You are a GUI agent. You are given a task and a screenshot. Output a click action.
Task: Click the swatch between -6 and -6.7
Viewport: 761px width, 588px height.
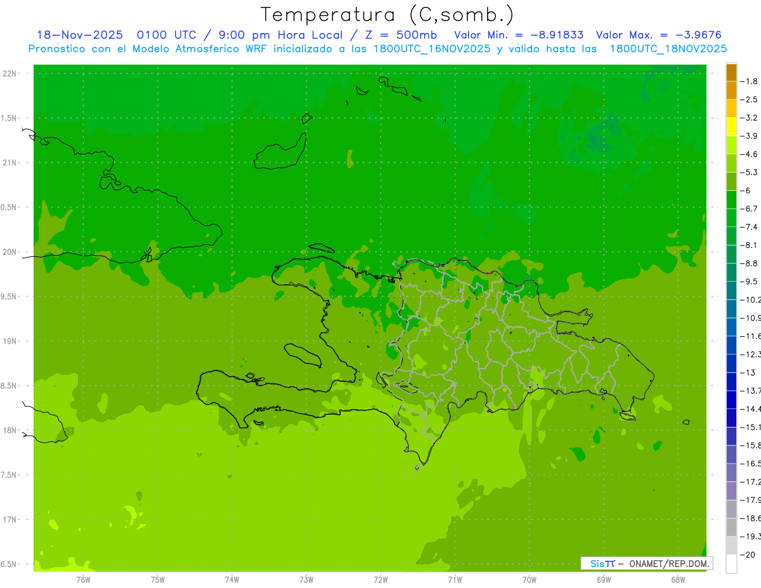click(x=731, y=199)
